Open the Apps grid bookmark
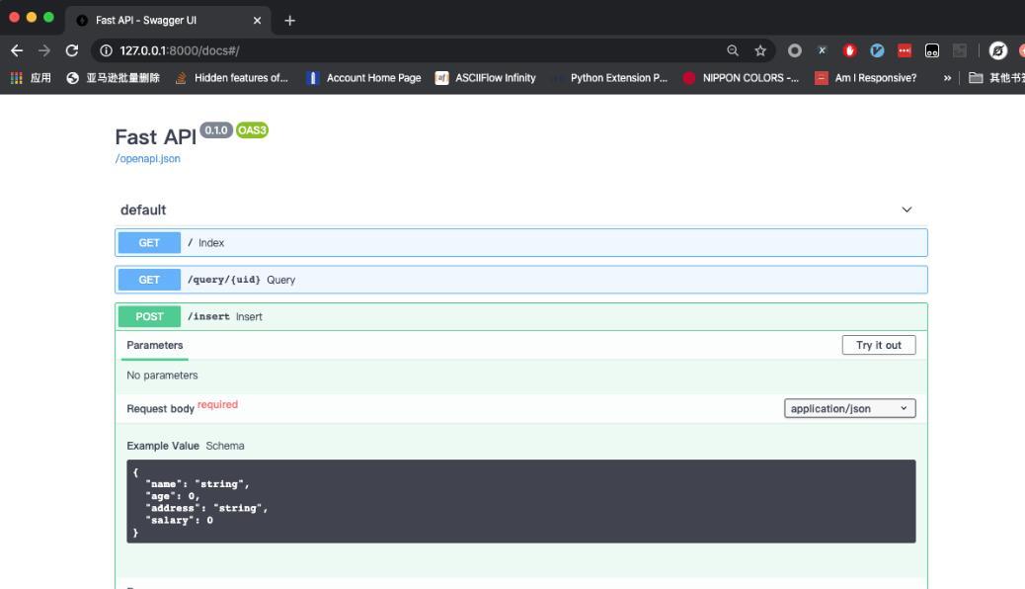 [x=31, y=78]
